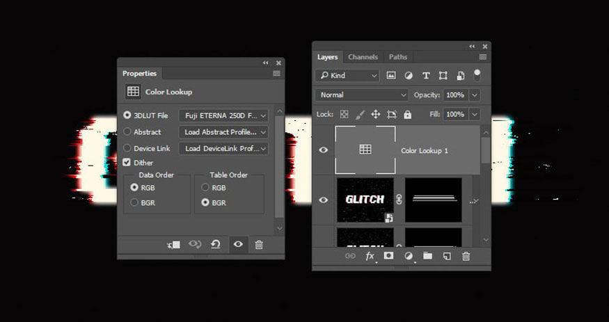609x322 pixels.
Task: Open the Normal blend mode dropdown
Action: pyautogui.click(x=362, y=95)
